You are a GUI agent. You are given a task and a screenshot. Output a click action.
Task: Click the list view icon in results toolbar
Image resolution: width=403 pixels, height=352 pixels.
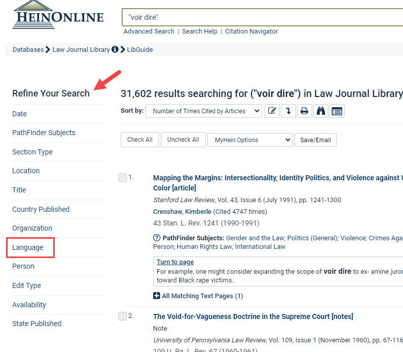337,111
